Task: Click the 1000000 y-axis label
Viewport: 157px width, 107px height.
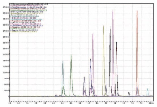Action: tap(6, 73)
